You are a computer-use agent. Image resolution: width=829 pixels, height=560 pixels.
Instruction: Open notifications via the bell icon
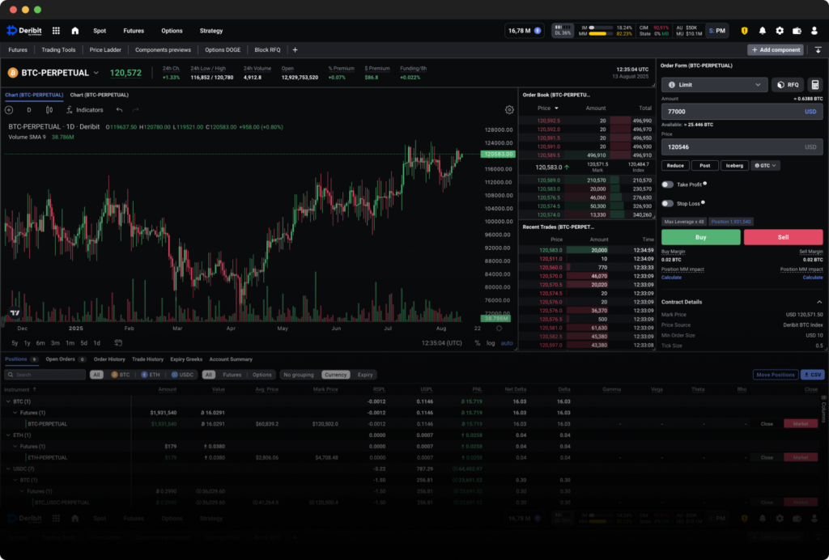[763, 31]
